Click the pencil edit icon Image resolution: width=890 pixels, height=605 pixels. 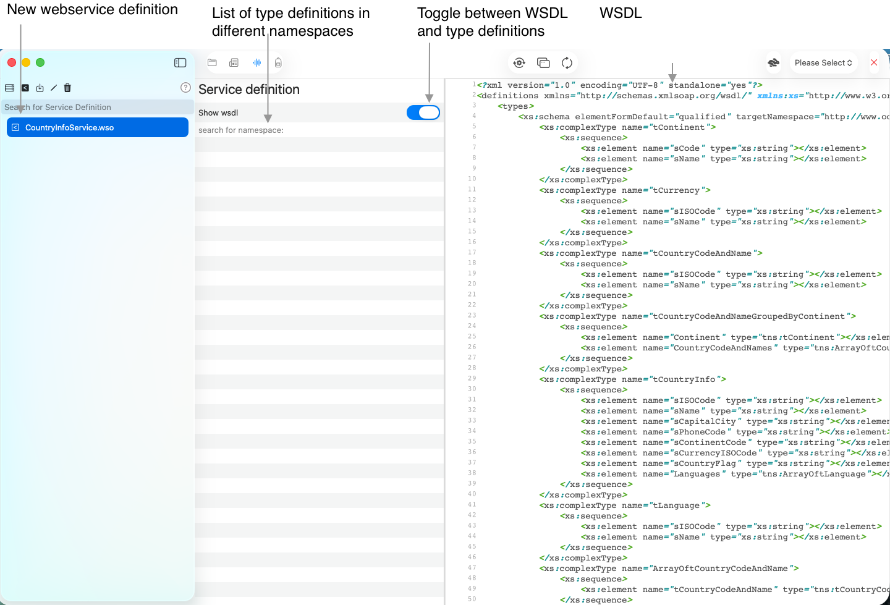[x=54, y=88]
